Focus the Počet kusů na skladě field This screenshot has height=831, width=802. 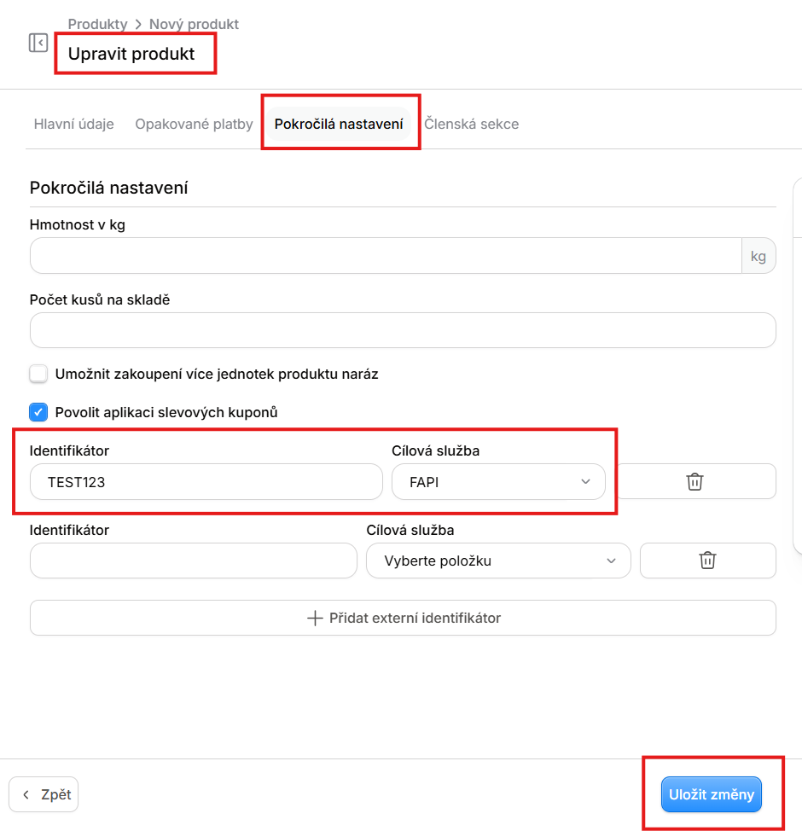(x=403, y=330)
